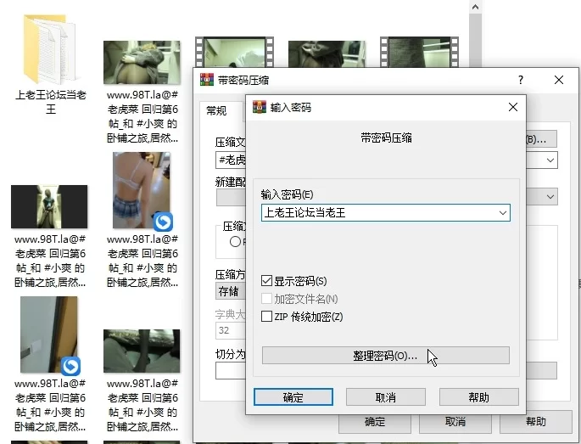Click the 输入密码(E) password field
Screen dimensions: 581x444
386,213
